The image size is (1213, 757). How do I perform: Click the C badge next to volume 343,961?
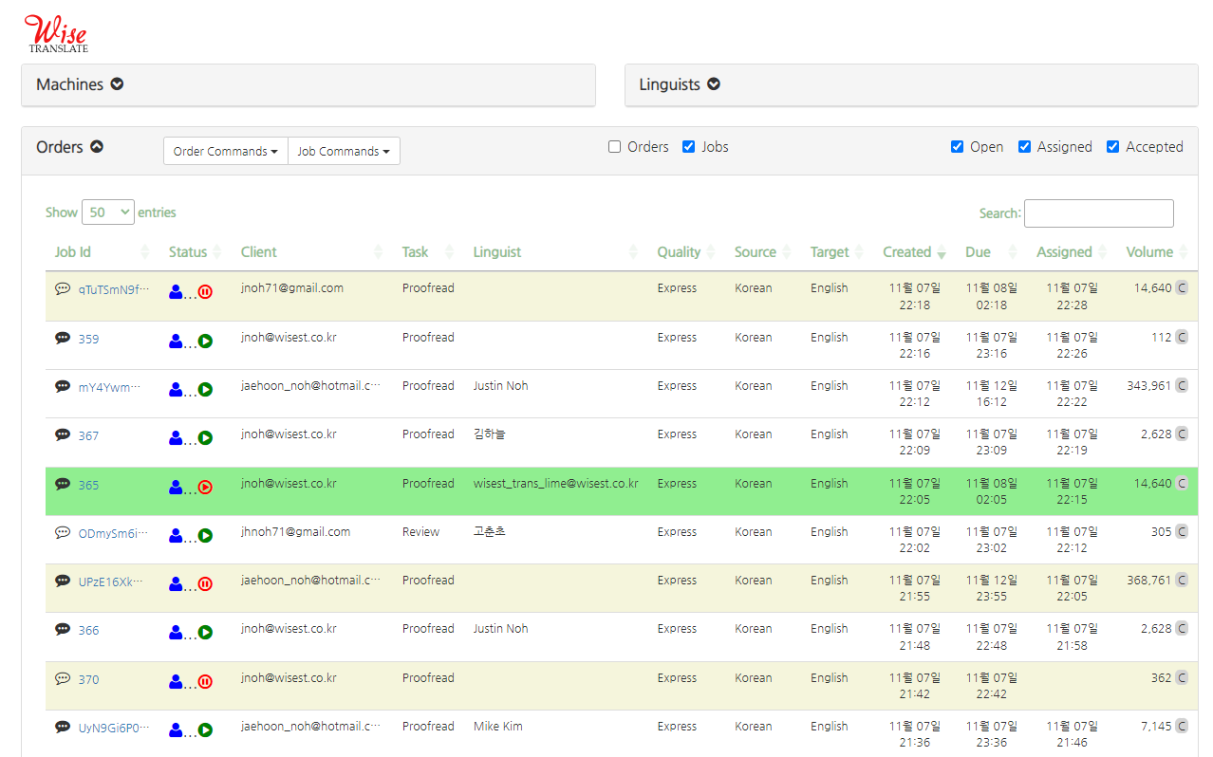(1182, 385)
